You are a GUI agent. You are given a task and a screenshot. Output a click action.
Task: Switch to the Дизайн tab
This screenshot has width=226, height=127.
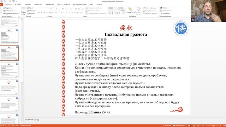[x=28, y=5]
